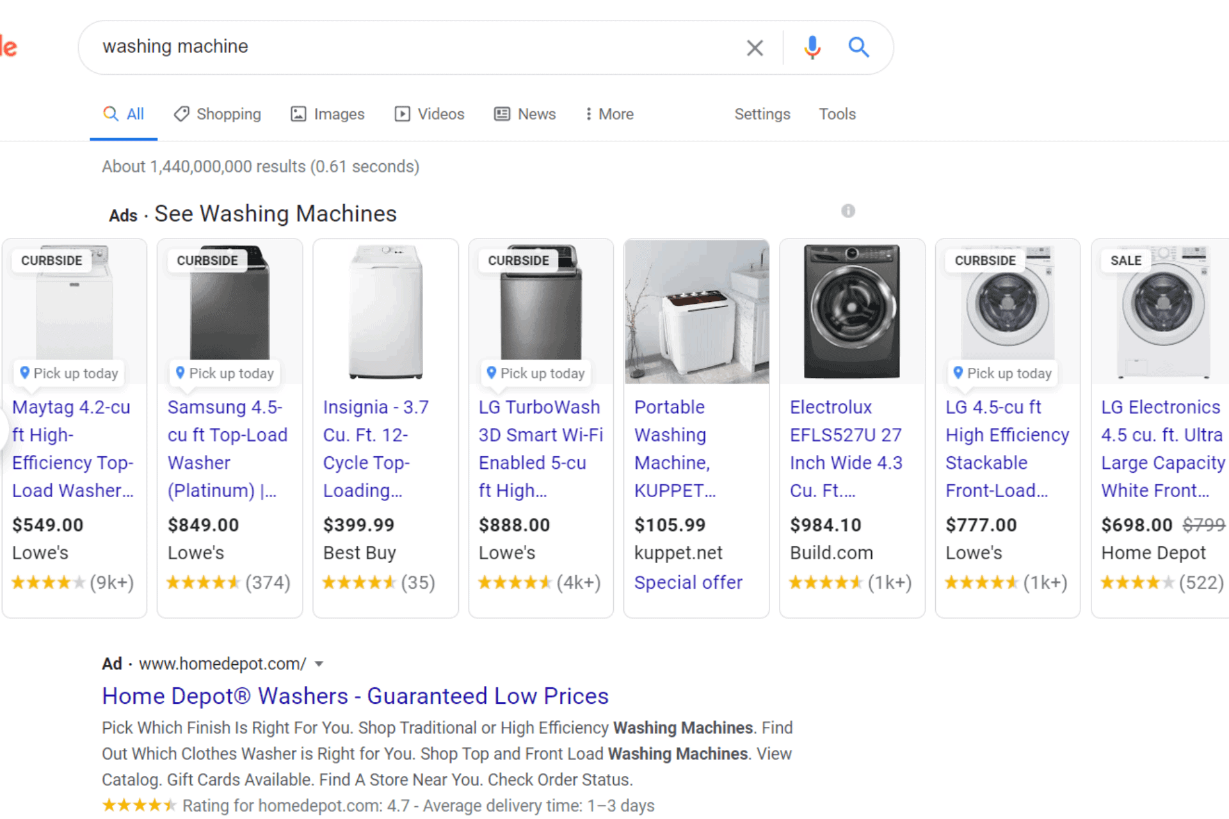Click the ads info icon
This screenshot has width=1229, height=819.
[x=848, y=211]
